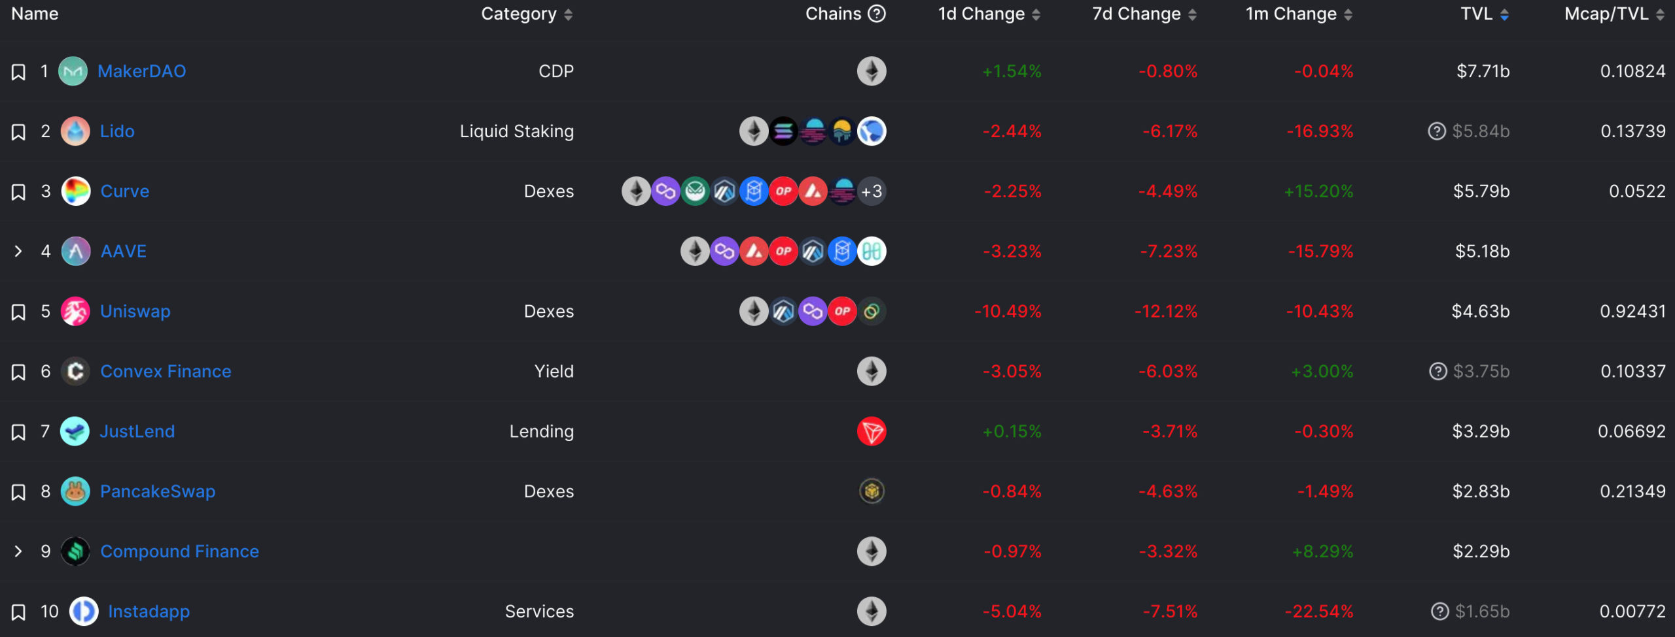Click the BSC chain icon in PancakeSwap row
1675x637 pixels.
coord(872,491)
